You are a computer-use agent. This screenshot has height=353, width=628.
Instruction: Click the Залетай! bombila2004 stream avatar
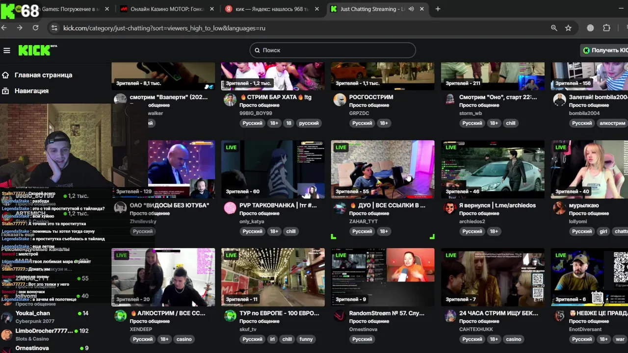tap(560, 100)
